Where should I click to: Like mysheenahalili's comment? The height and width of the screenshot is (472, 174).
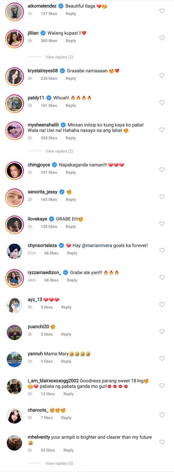pos(162,130)
